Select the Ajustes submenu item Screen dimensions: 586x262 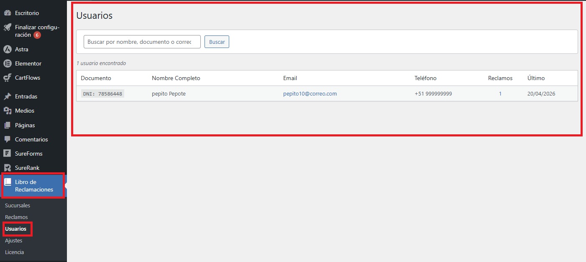coord(14,240)
